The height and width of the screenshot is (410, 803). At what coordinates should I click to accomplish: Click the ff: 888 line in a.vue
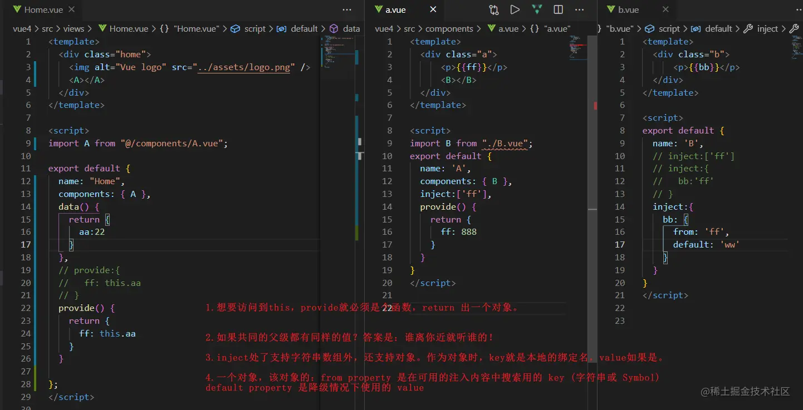(459, 231)
